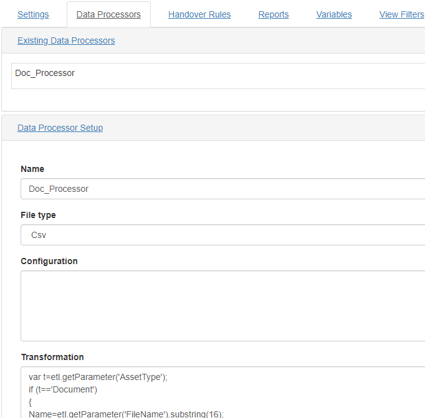Click into the Name input field
This screenshot has width=425, height=418.
pyautogui.click(x=218, y=189)
